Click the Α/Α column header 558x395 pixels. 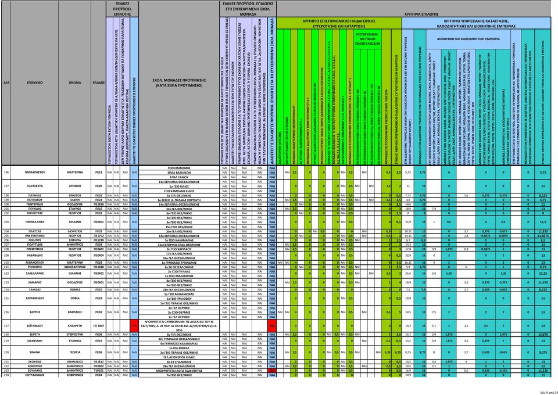6,82
